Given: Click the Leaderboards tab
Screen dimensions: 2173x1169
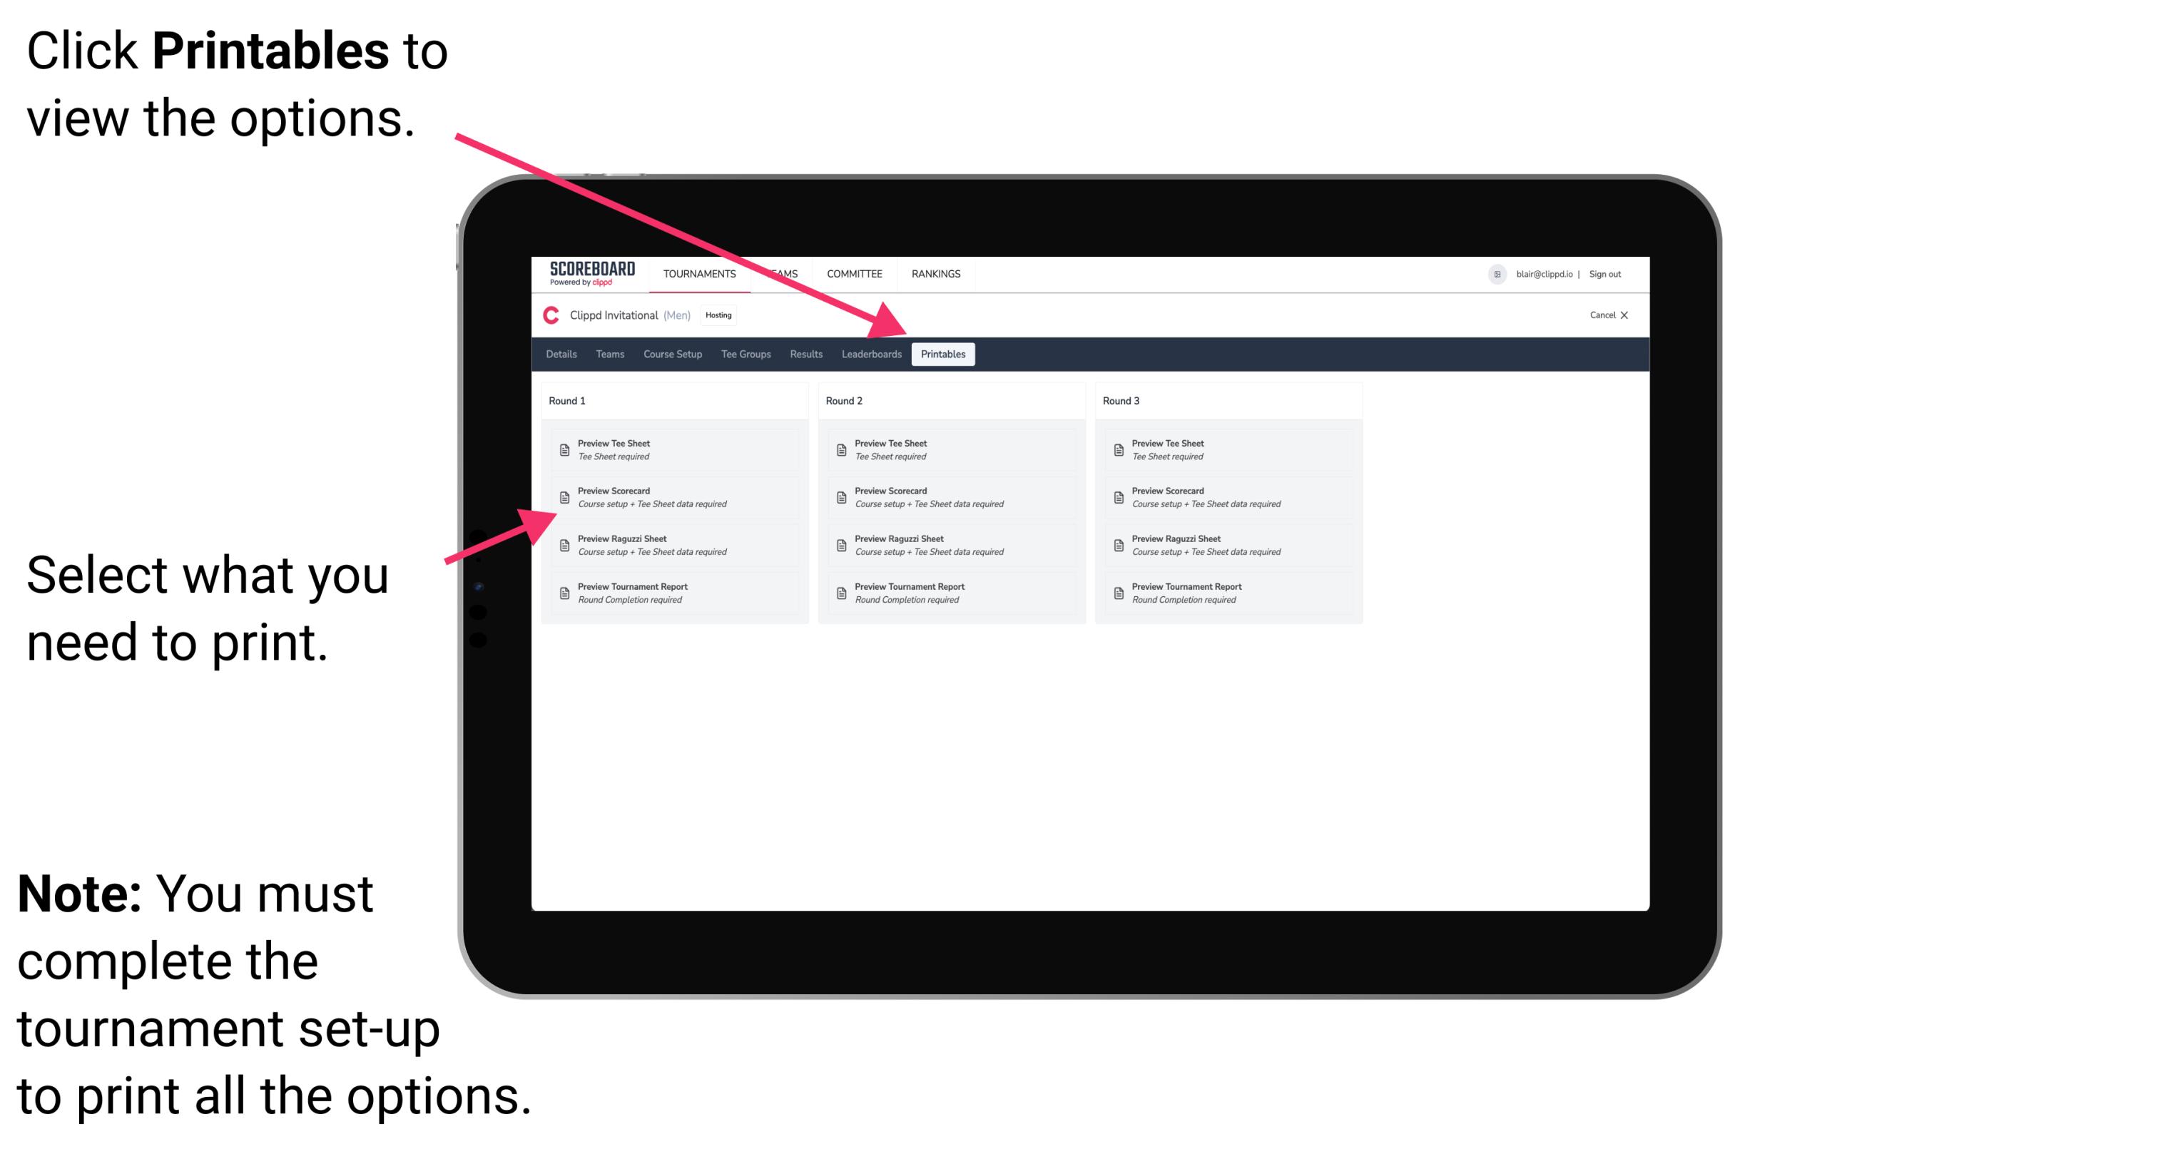Looking at the screenshot, I should [871, 356].
